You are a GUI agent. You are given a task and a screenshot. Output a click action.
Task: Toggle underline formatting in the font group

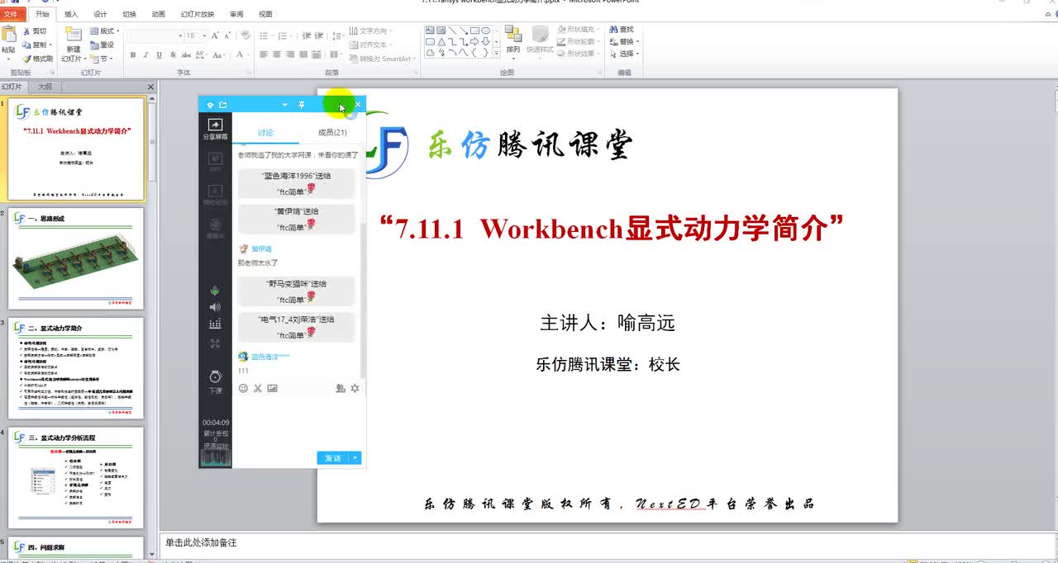click(160, 55)
